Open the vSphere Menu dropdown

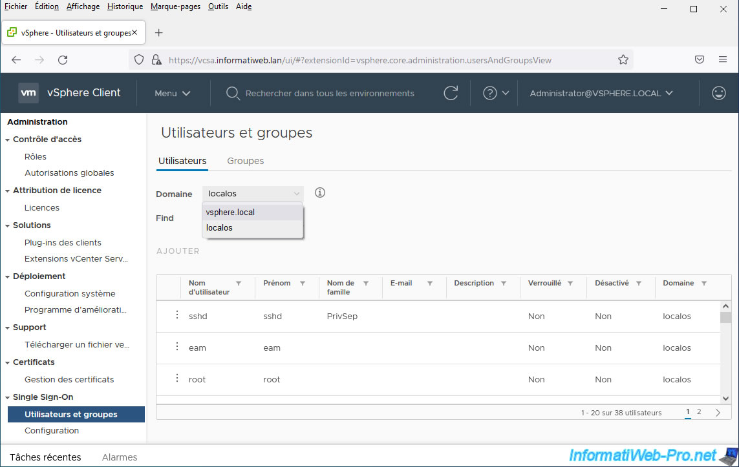pos(173,93)
